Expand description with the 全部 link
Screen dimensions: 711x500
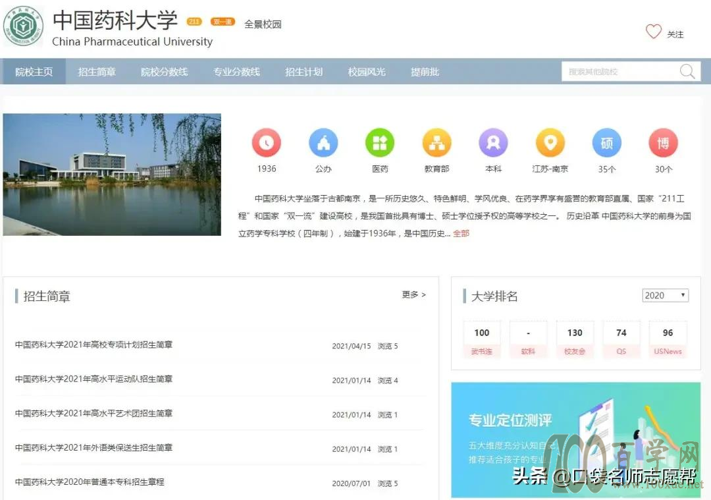(x=461, y=233)
